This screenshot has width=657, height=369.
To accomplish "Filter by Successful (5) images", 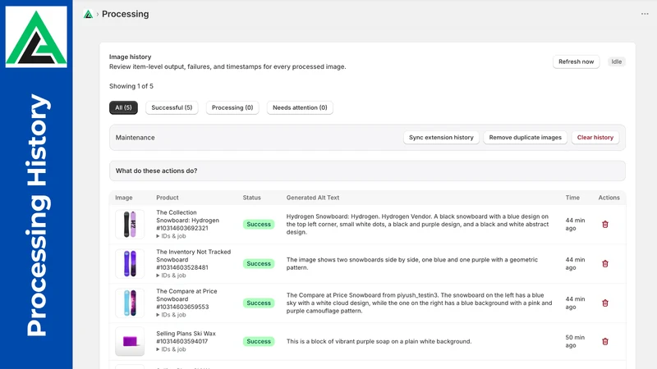I will coord(172,107).
